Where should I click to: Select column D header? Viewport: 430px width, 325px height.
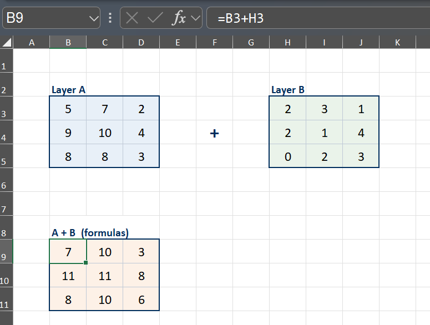(141, 43)
